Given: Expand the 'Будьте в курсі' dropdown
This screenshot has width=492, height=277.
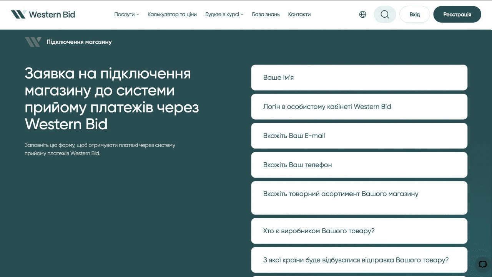Looking at the screenshot, I should click(x=223, y=14).
